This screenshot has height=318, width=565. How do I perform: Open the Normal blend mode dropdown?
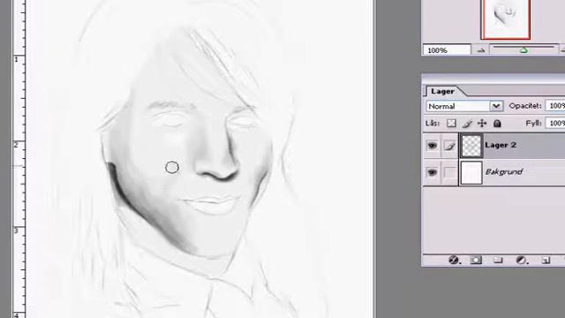(x=496, y=106)
